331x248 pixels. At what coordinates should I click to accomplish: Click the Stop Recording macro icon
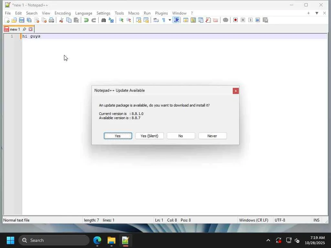coord(243,20)
